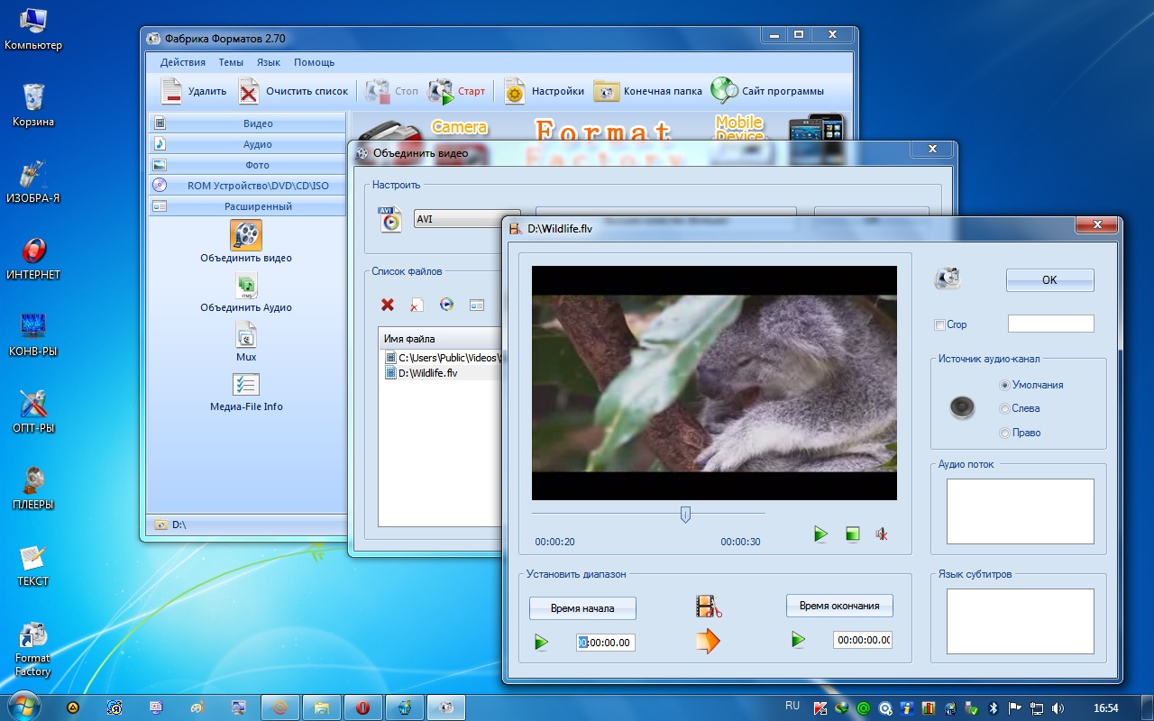The width and height of the screenshot is (1154, 721).
Task: Collapse the Расширенный category panel
Action: click(247, 206)
